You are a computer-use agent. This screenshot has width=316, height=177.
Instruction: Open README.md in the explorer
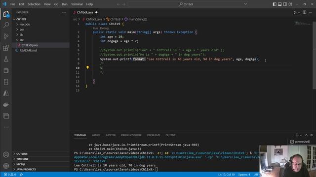coord(28,50)
